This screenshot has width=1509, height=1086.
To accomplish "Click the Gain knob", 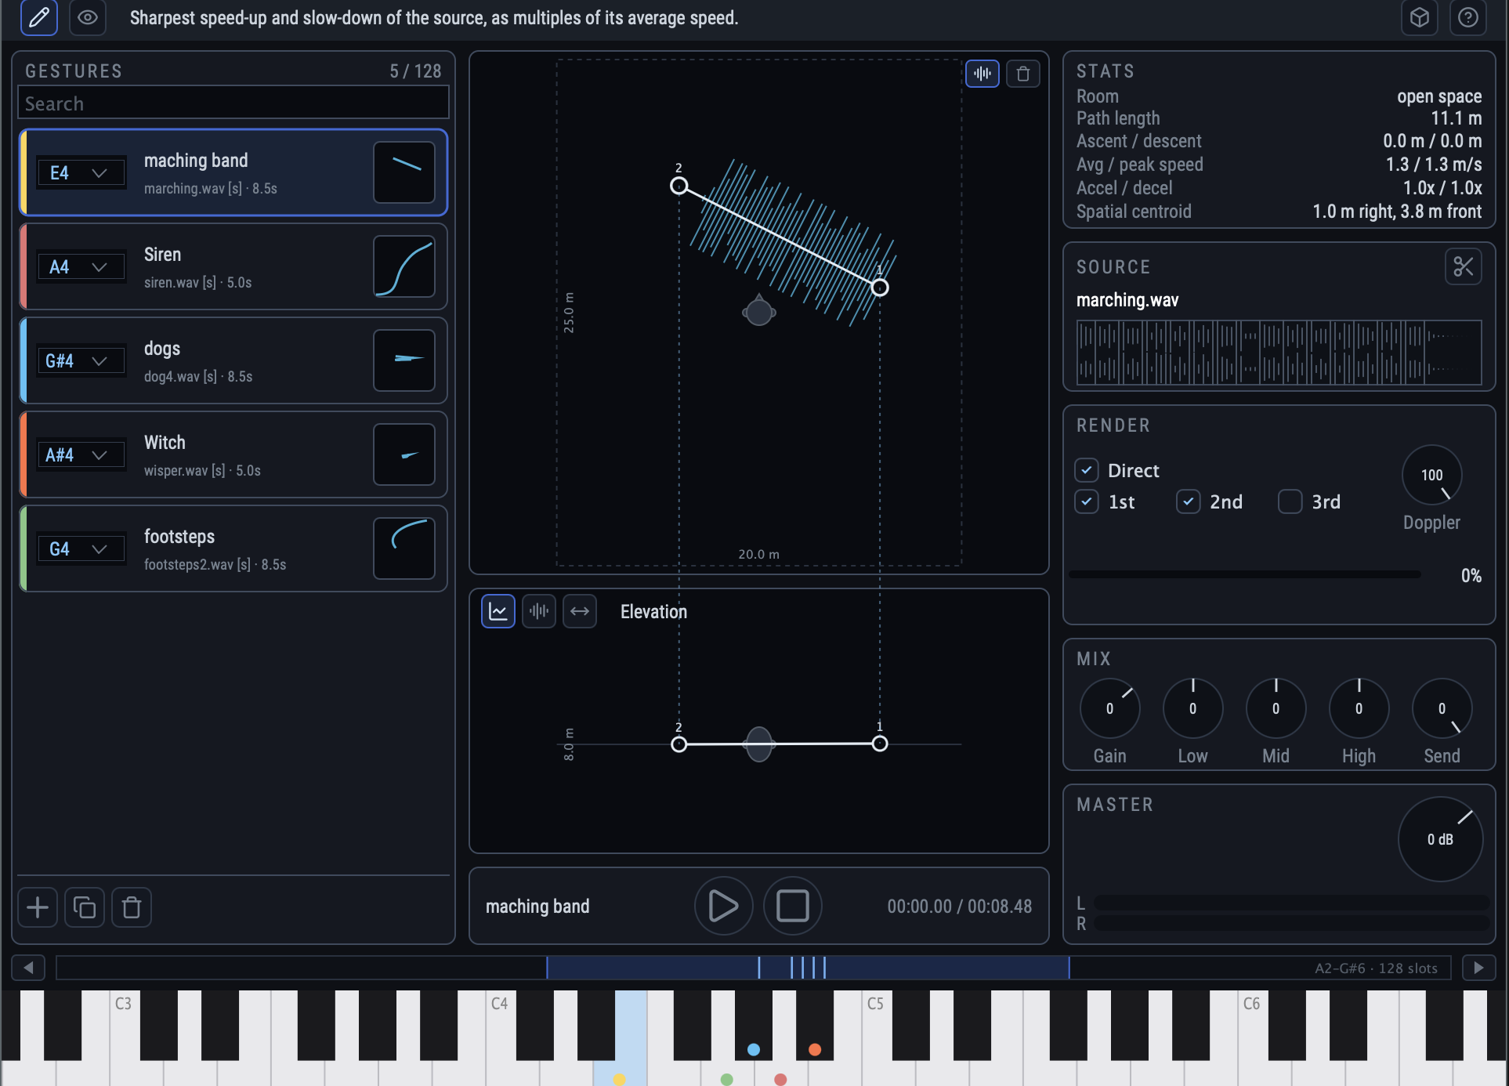I will pos(1109,708).
